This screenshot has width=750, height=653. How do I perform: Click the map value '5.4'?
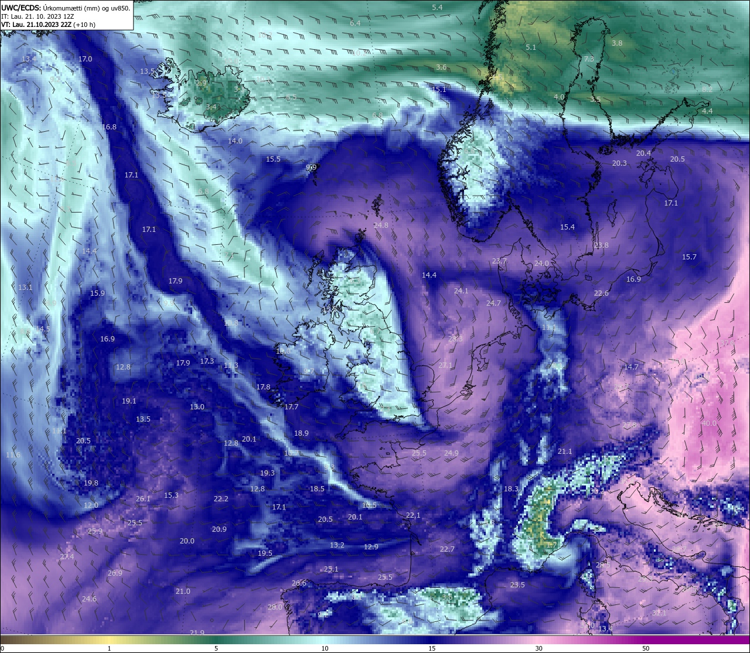coord(437,7)
